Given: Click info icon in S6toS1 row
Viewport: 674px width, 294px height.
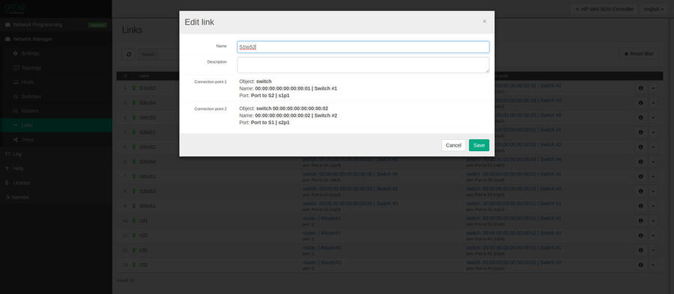Looking at the screenshot, I should pyautogui.click(x=640, y=177).
